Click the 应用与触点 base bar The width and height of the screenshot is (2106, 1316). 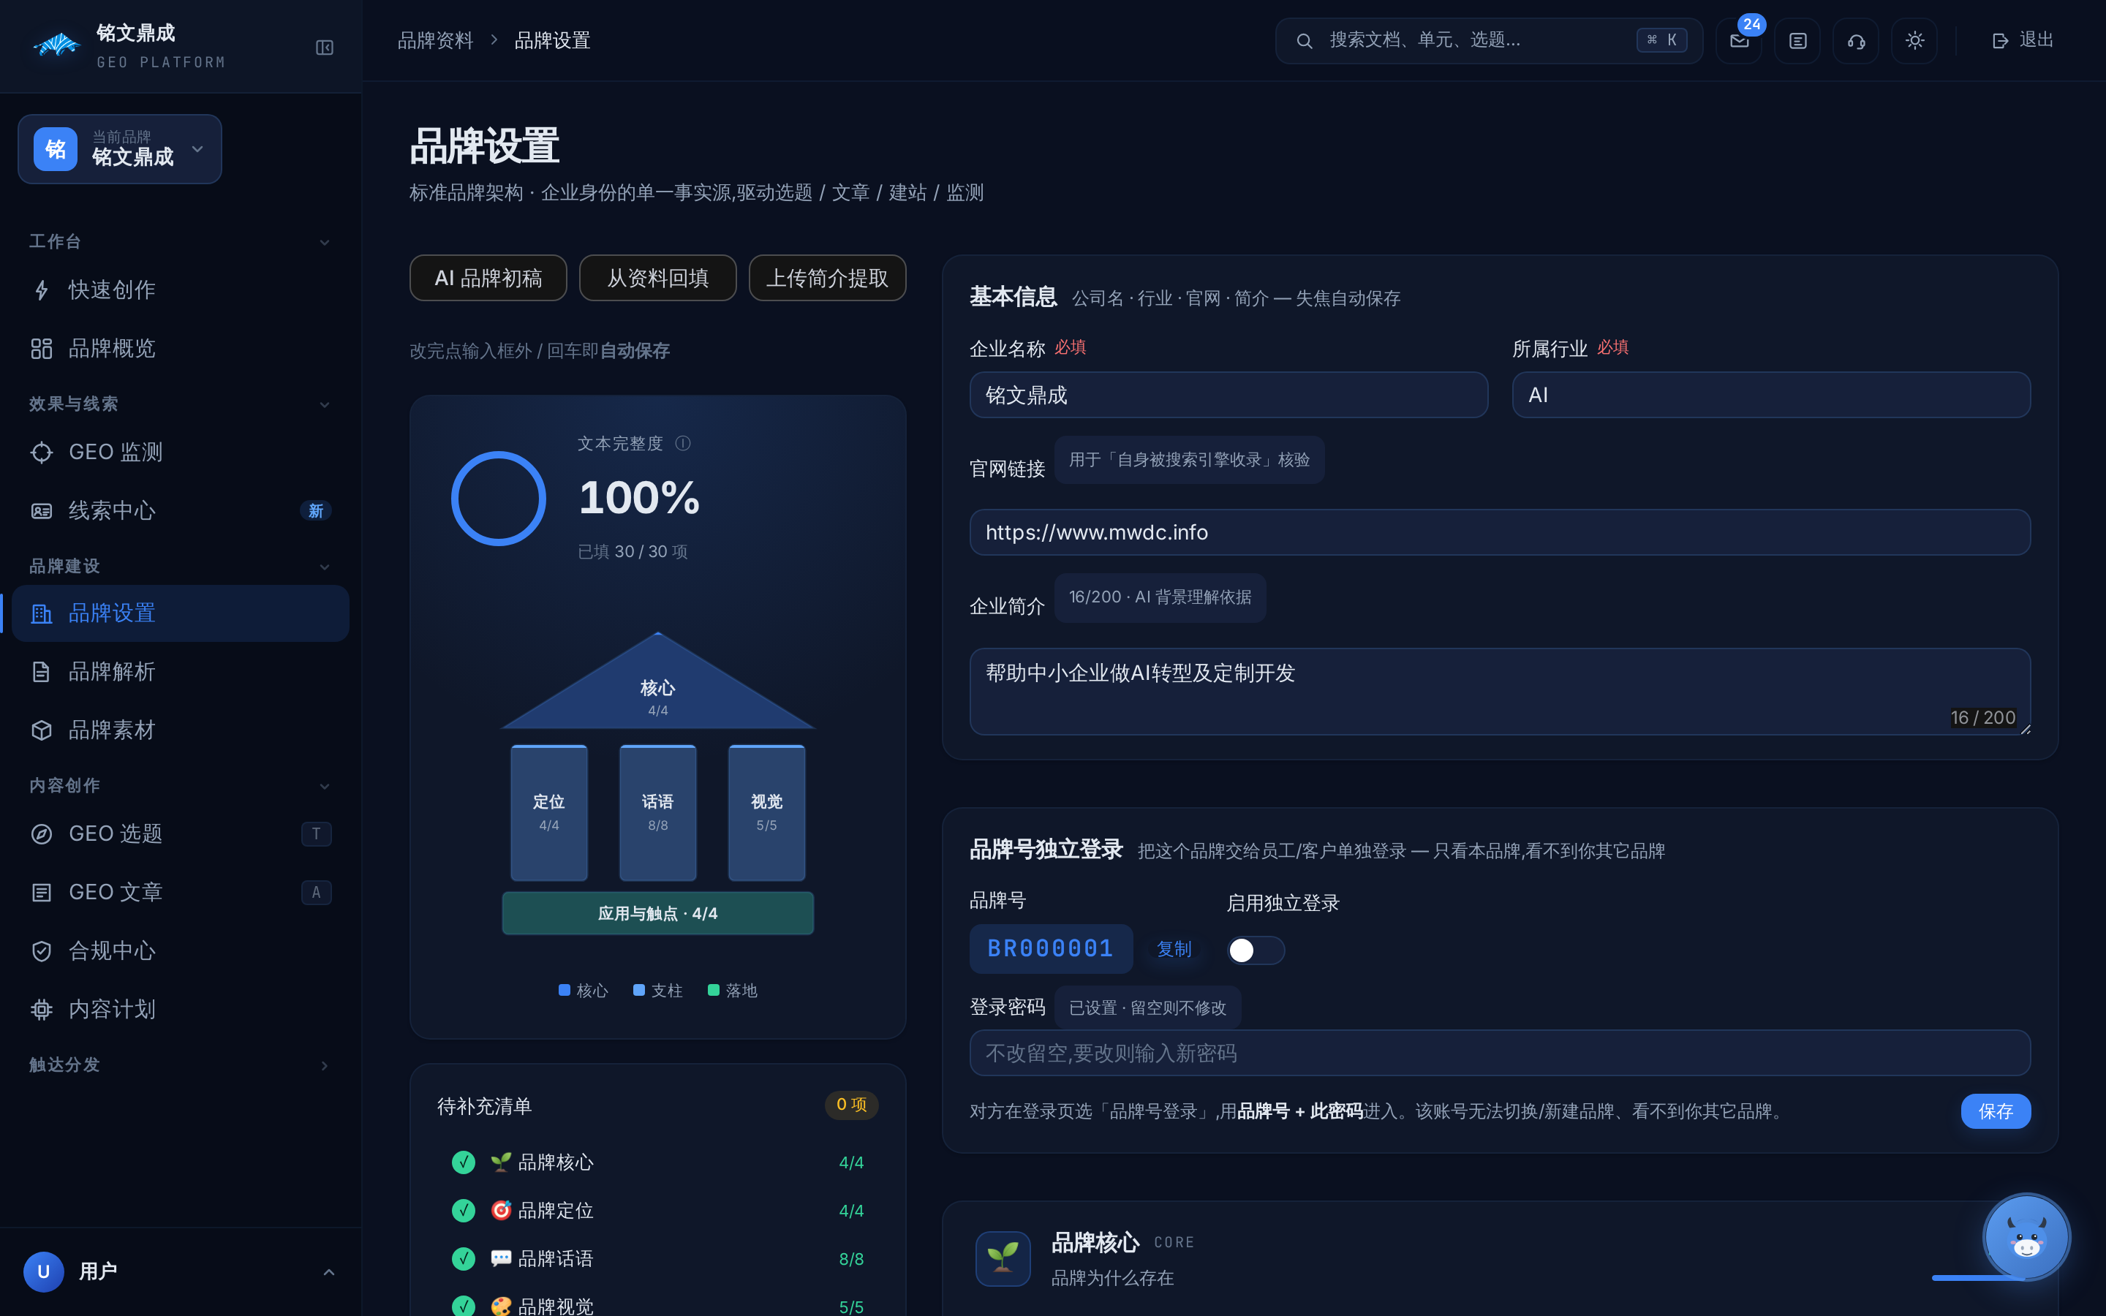[658, 913]
